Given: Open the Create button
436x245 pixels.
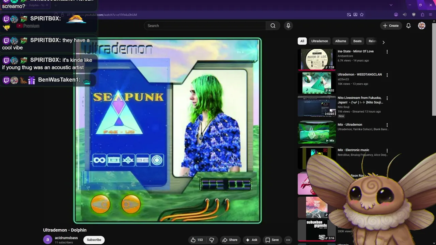Looking at the screenshot, I should tap(391, 26).
